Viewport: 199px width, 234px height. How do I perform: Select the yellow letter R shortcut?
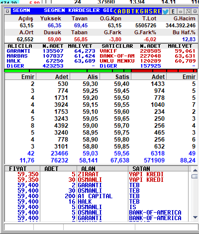(x=155, y=11)
